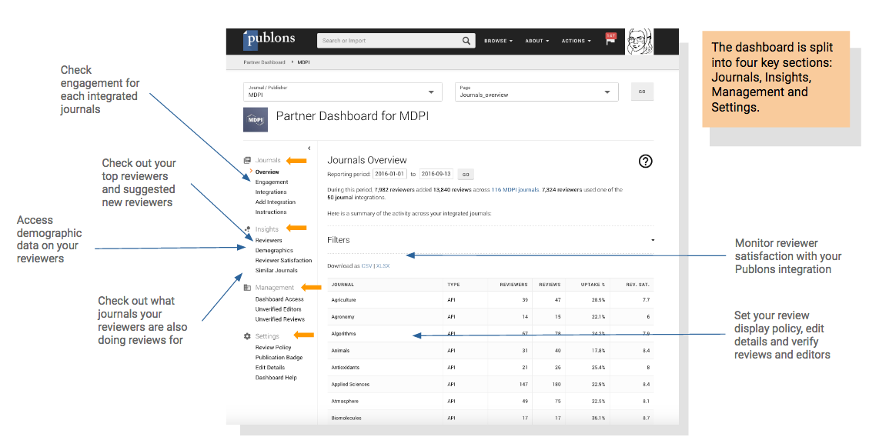Click the Management section icon

(x=247, y=288)
